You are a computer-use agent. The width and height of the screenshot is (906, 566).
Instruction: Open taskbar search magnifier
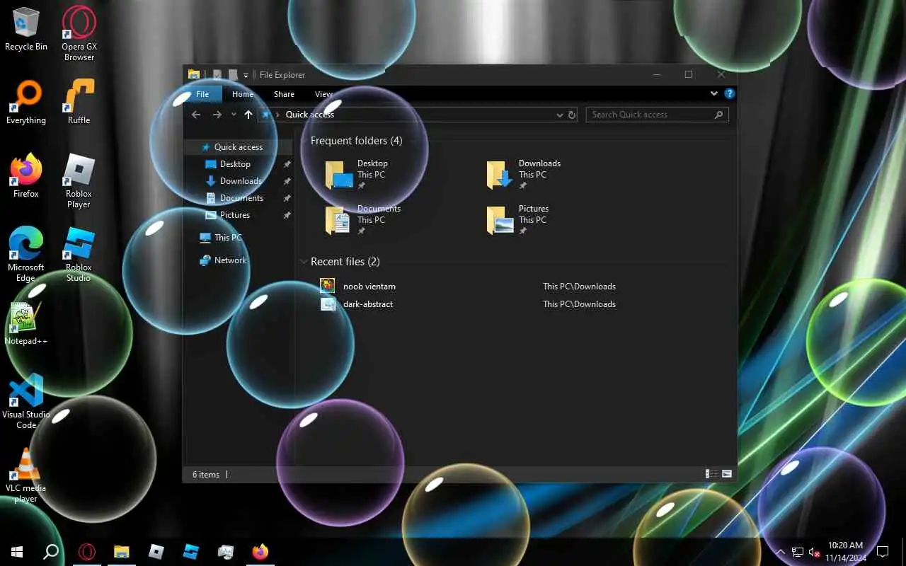51,552
